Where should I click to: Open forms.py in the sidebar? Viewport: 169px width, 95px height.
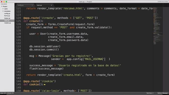[7, 16]
